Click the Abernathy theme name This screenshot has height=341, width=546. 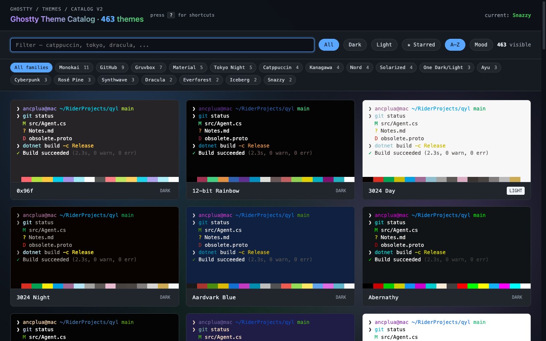coord(383,297)
